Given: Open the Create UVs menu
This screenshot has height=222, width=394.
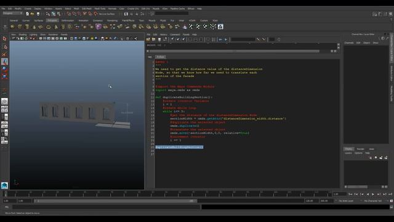Looking at the screenshot, I should coord(133,9).
